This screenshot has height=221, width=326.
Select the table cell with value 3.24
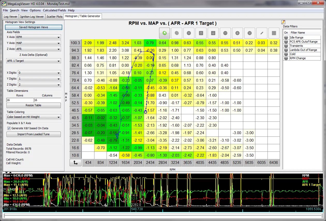click(x=125, y=43)
